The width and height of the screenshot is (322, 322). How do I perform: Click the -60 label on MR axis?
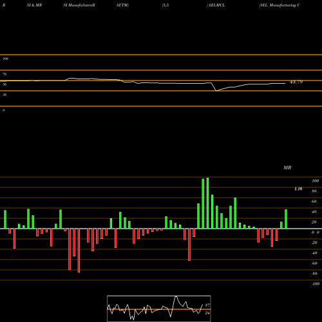pyautogui.click(x=314, y=263)
